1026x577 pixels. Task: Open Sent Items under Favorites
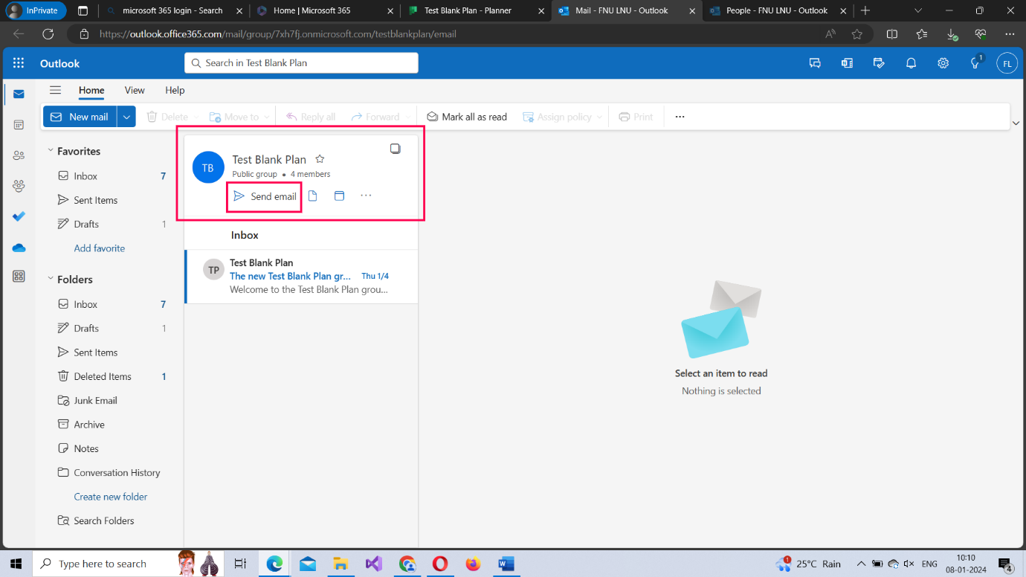coord(112,200)
